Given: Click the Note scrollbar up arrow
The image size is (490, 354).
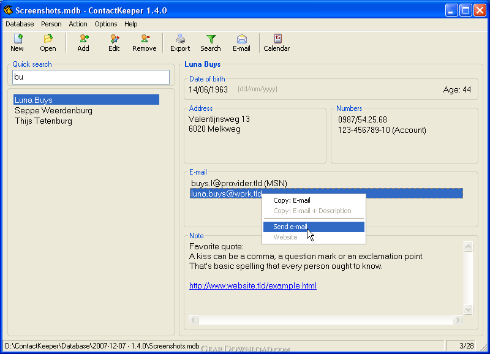Looking at the screenshot, I should (468, 247).
